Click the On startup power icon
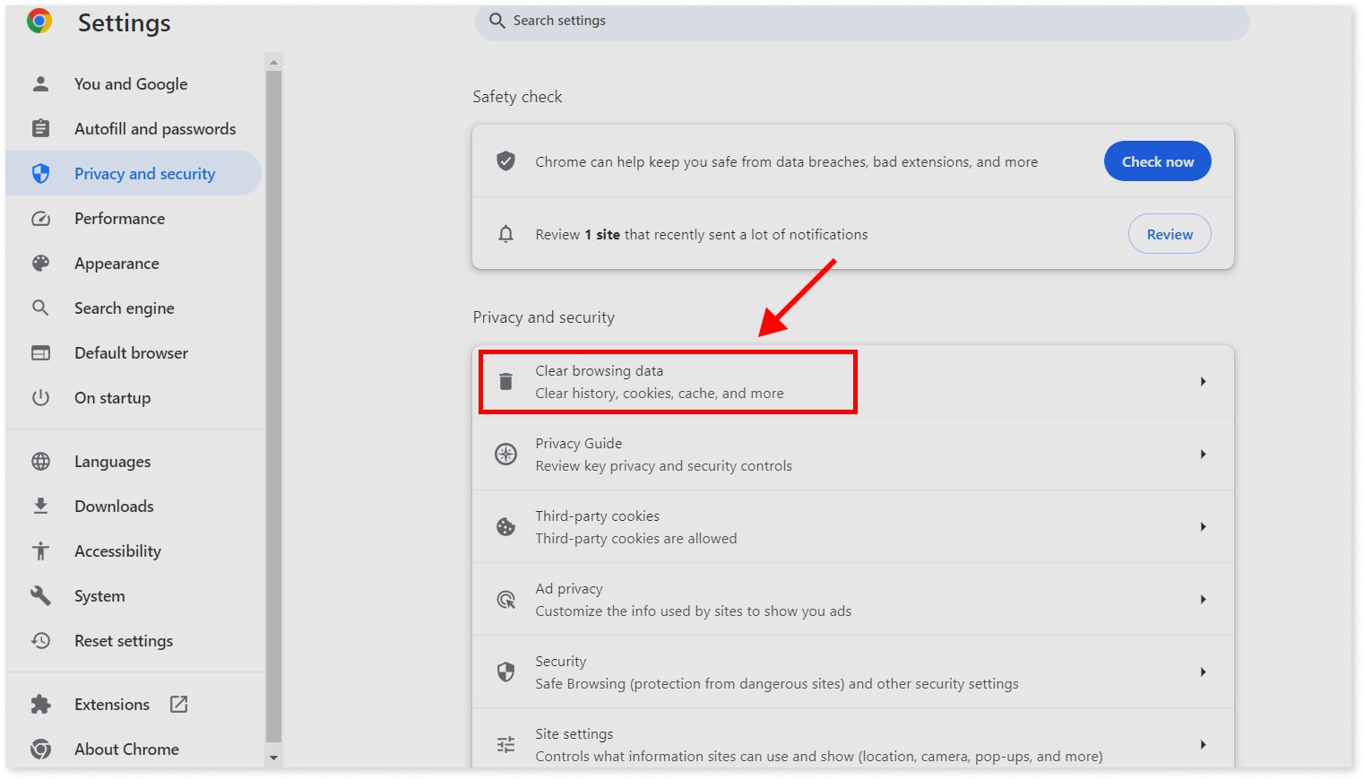The image size is (1364, 780). (x=40, y=397)
